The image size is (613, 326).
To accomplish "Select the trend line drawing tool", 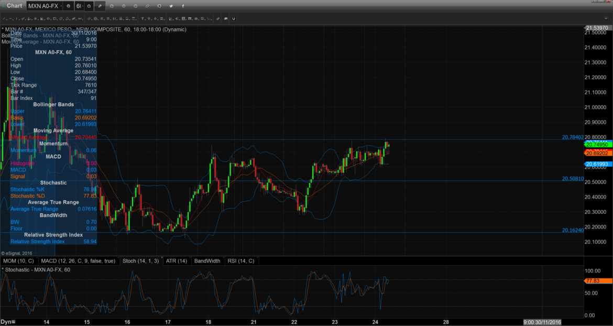I will pos(4,18).
